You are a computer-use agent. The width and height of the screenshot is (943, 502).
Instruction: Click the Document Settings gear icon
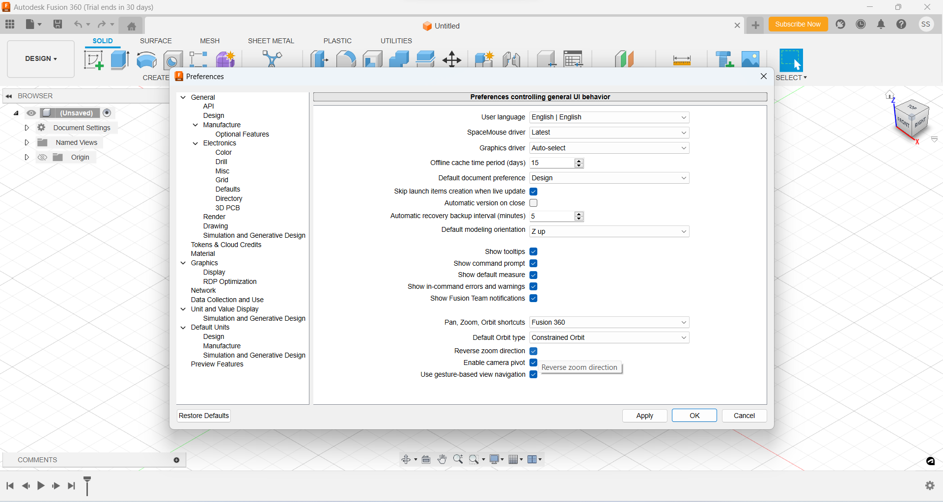coord(42,128)
